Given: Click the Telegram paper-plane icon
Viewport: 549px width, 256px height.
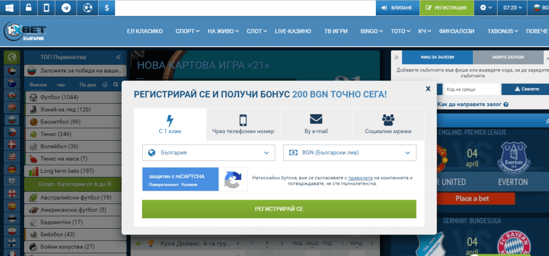Looking at the screenshot, I should (65, 8).
